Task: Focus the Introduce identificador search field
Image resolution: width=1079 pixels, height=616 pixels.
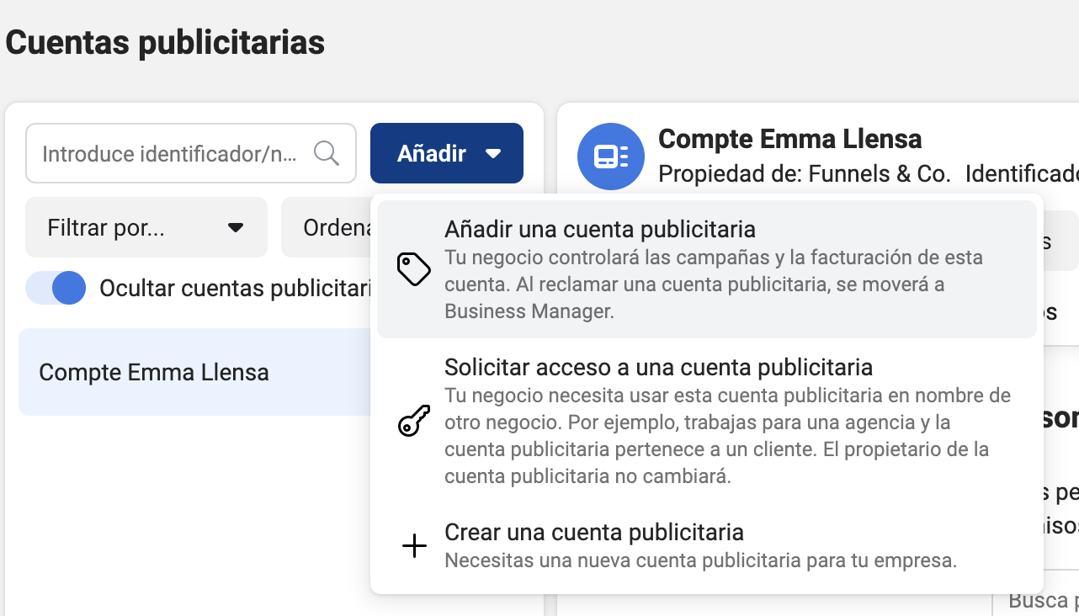Action: tap(191, 153)
